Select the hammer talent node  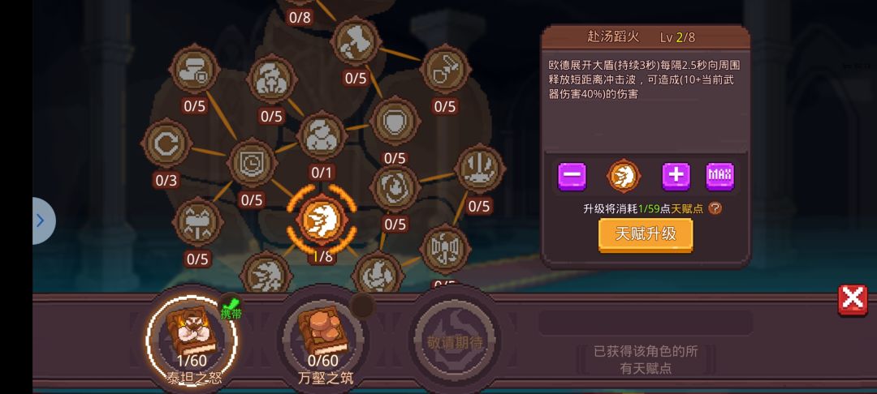click(x=356, y=41)
